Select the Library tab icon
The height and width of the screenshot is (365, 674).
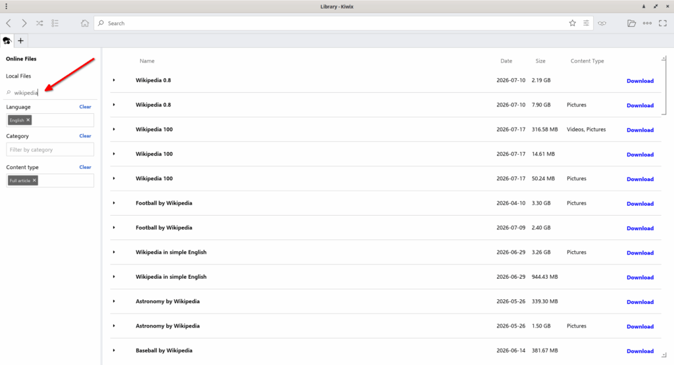click(x=7, y=41)
